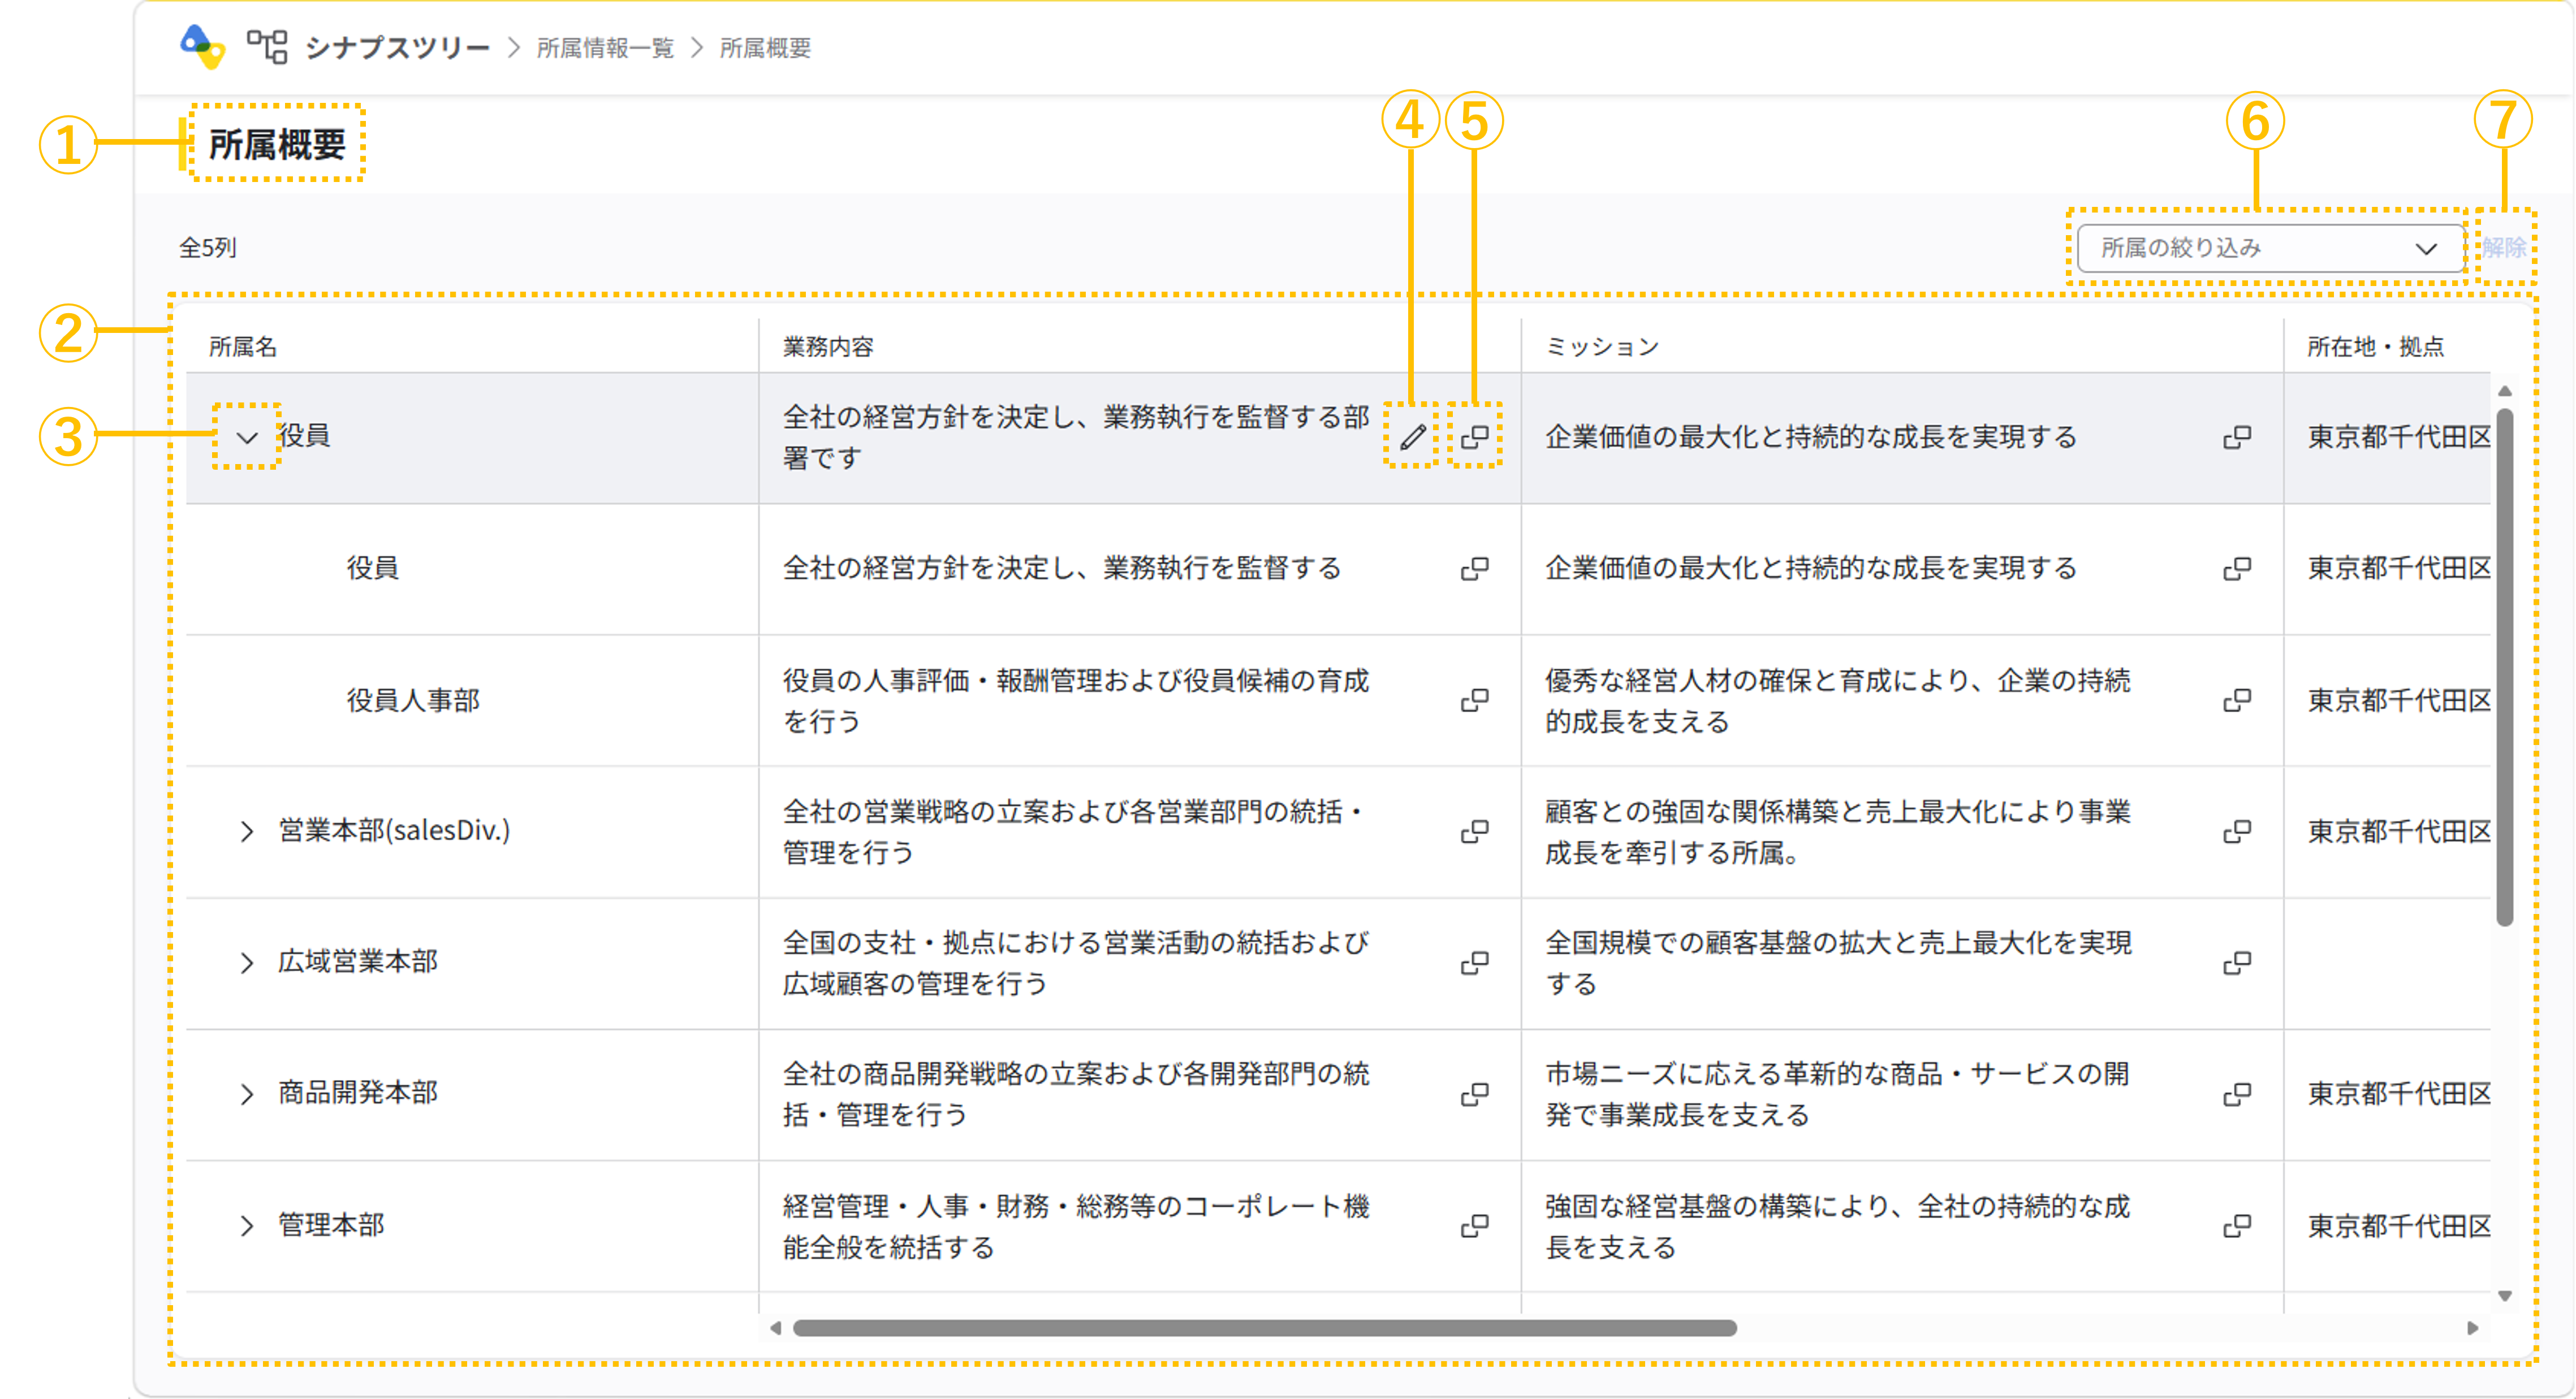
Task: Select the 役員人事部 row name
Action: 413,700
